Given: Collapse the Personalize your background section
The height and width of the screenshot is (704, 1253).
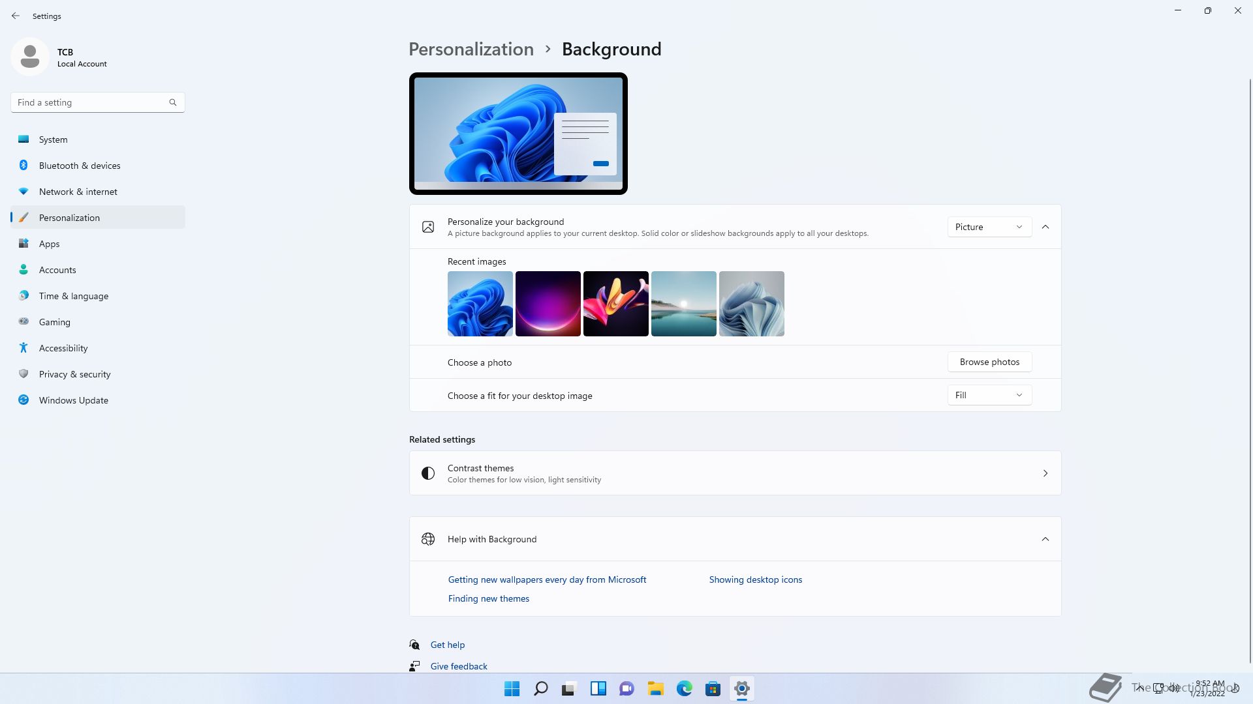Looking at the screenshot, I should (1045, 227).
